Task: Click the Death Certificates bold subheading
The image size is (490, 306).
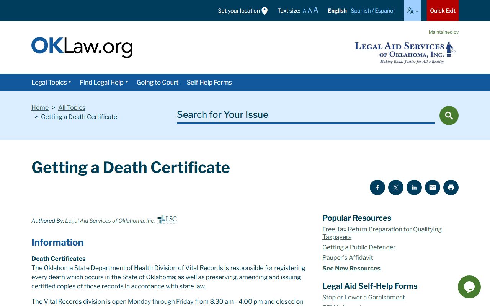Action: 59,259
